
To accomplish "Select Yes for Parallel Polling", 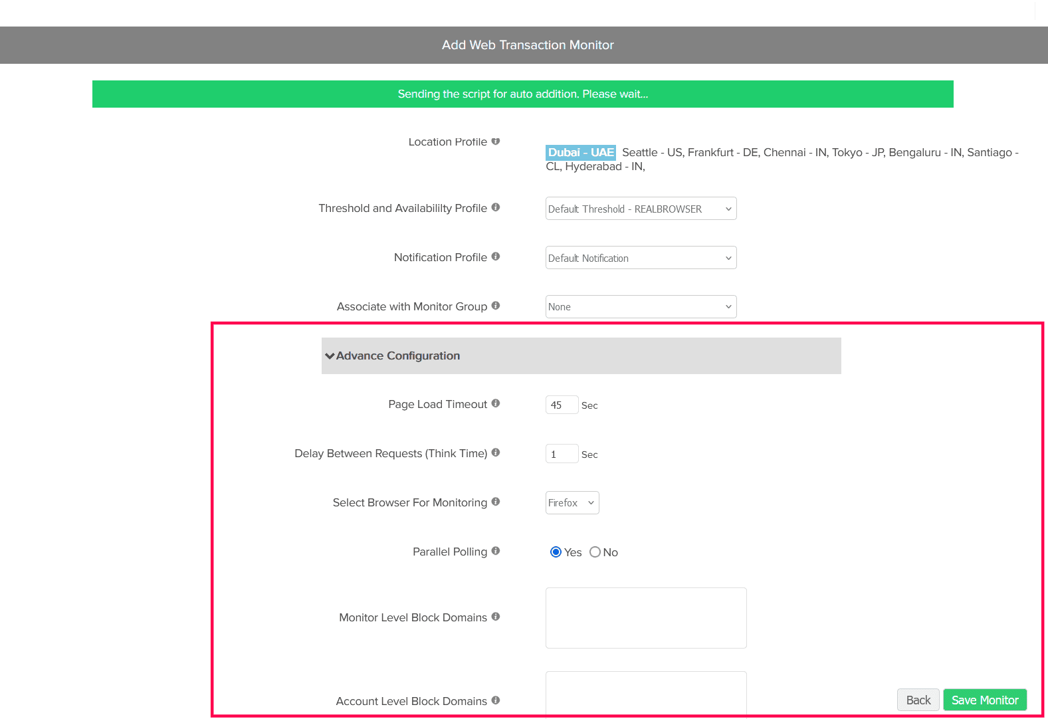I will 556,552.
